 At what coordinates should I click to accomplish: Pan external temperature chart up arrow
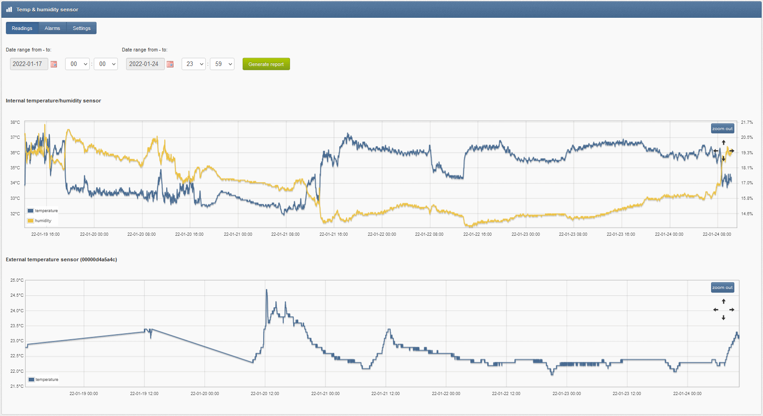(723, 301)
